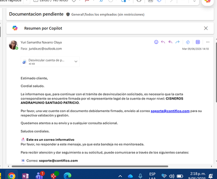The height and width of the screenshot is (179, 217).
Task: Click the red flag icon in toolbar
Action: [x=87, y=1]
